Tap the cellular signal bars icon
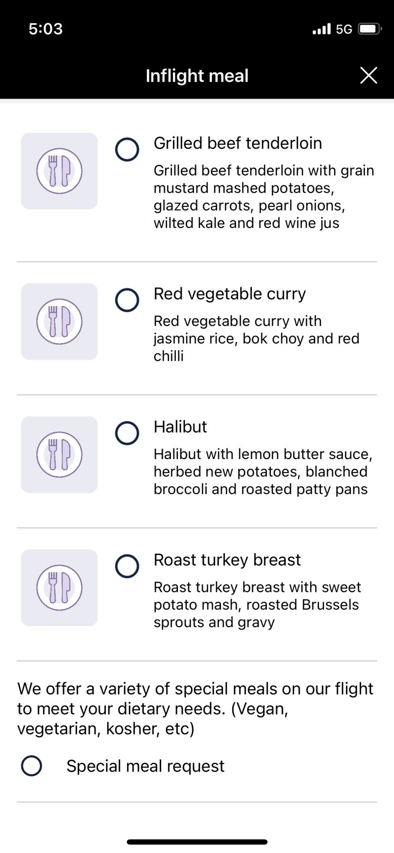This screenshot has width=394, height=853. (322, 29)
